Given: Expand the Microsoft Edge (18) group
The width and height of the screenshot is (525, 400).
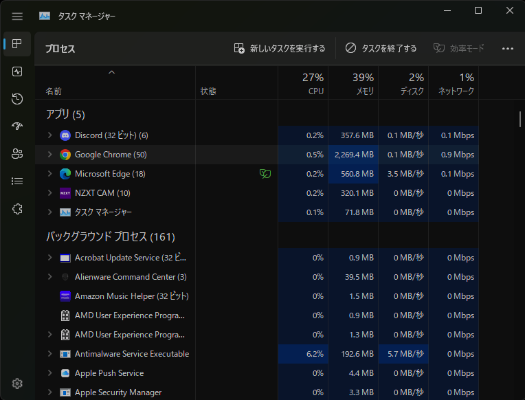Looking at the screenshot, I should [x=50, y=173].
